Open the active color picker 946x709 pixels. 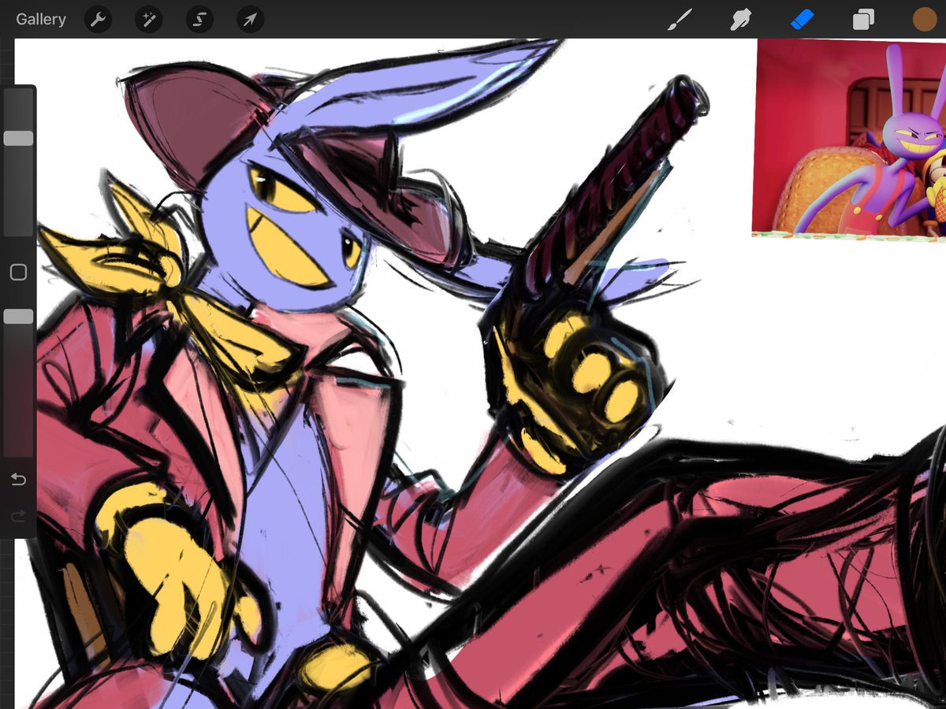(x=924, y=20)
